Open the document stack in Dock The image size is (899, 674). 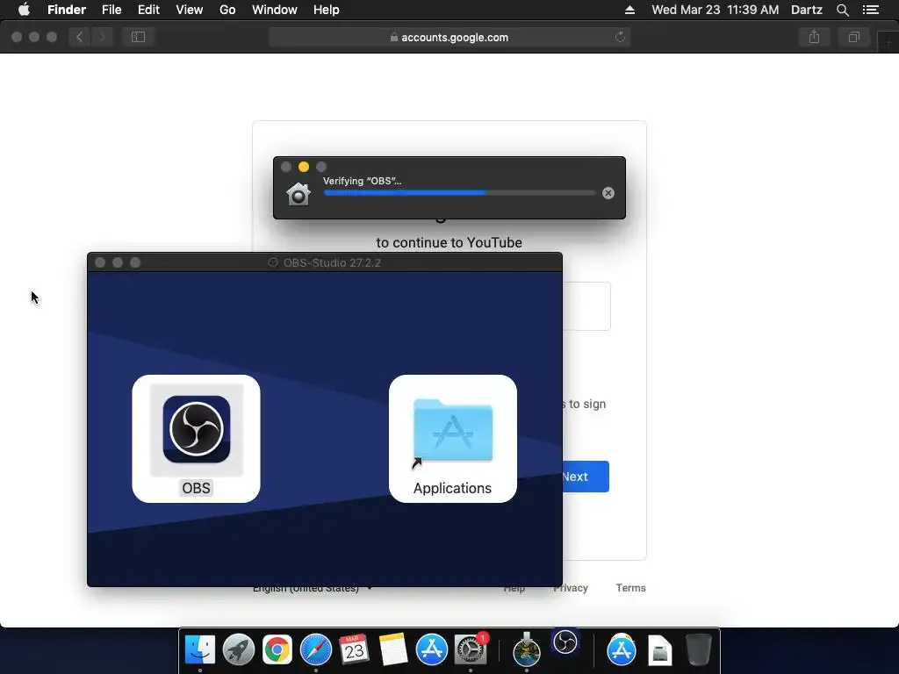[660, 650]
